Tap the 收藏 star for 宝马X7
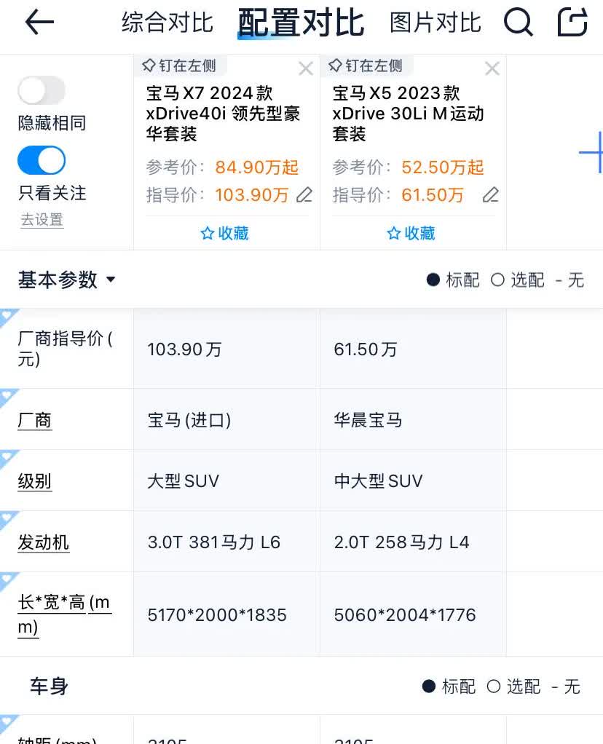 [x=224, y=233]
